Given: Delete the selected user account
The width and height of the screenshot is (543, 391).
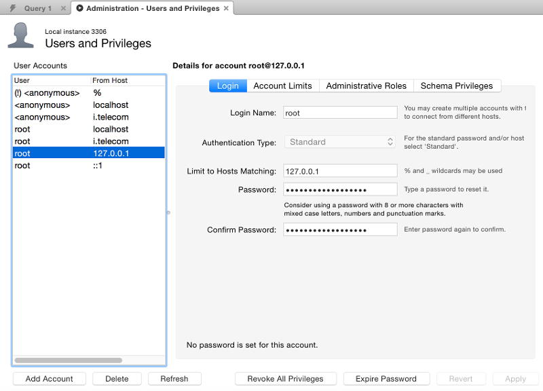Looking at the screenshot, I should (x=117, y=378).
